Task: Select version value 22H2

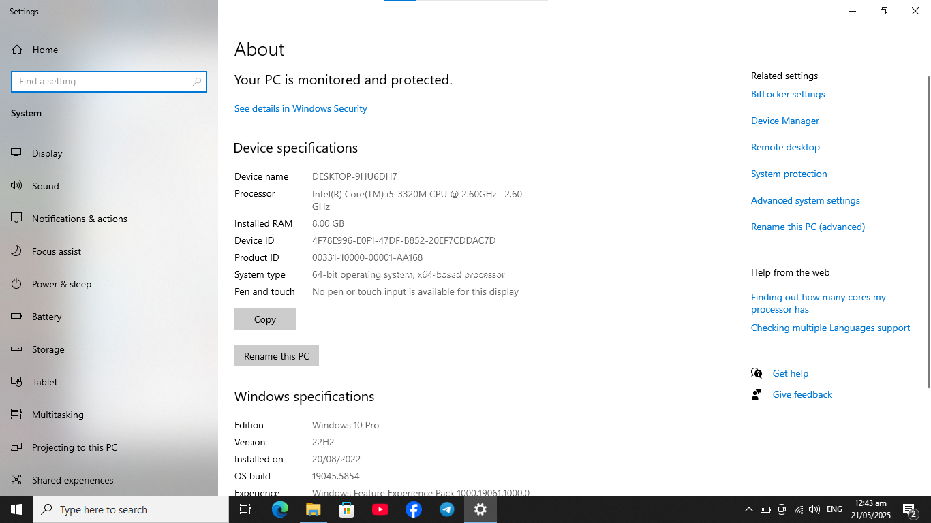Action: click(x=323, y=442)
